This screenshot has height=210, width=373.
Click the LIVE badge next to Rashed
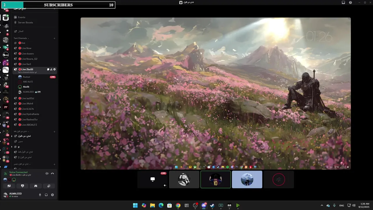point(53,77)
